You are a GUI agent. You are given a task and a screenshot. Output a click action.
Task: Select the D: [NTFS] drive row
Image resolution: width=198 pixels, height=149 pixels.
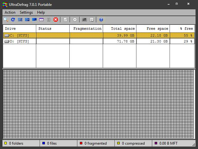(99, 41)
